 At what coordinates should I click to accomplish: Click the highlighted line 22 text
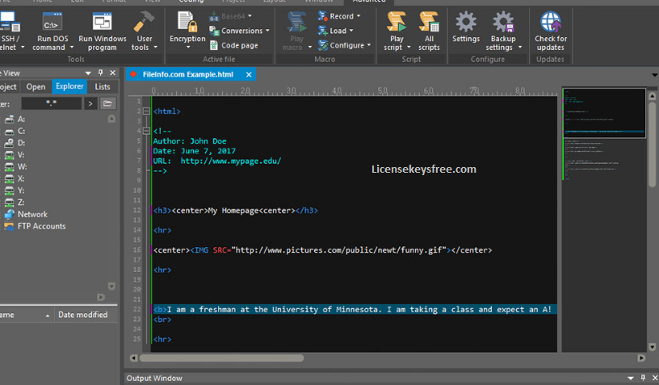coord(352,309)
